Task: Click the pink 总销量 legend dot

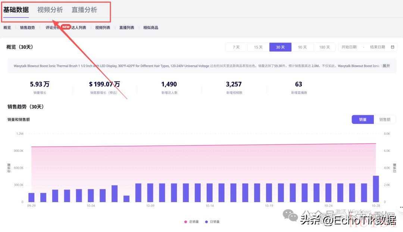Action: (185, 222)
